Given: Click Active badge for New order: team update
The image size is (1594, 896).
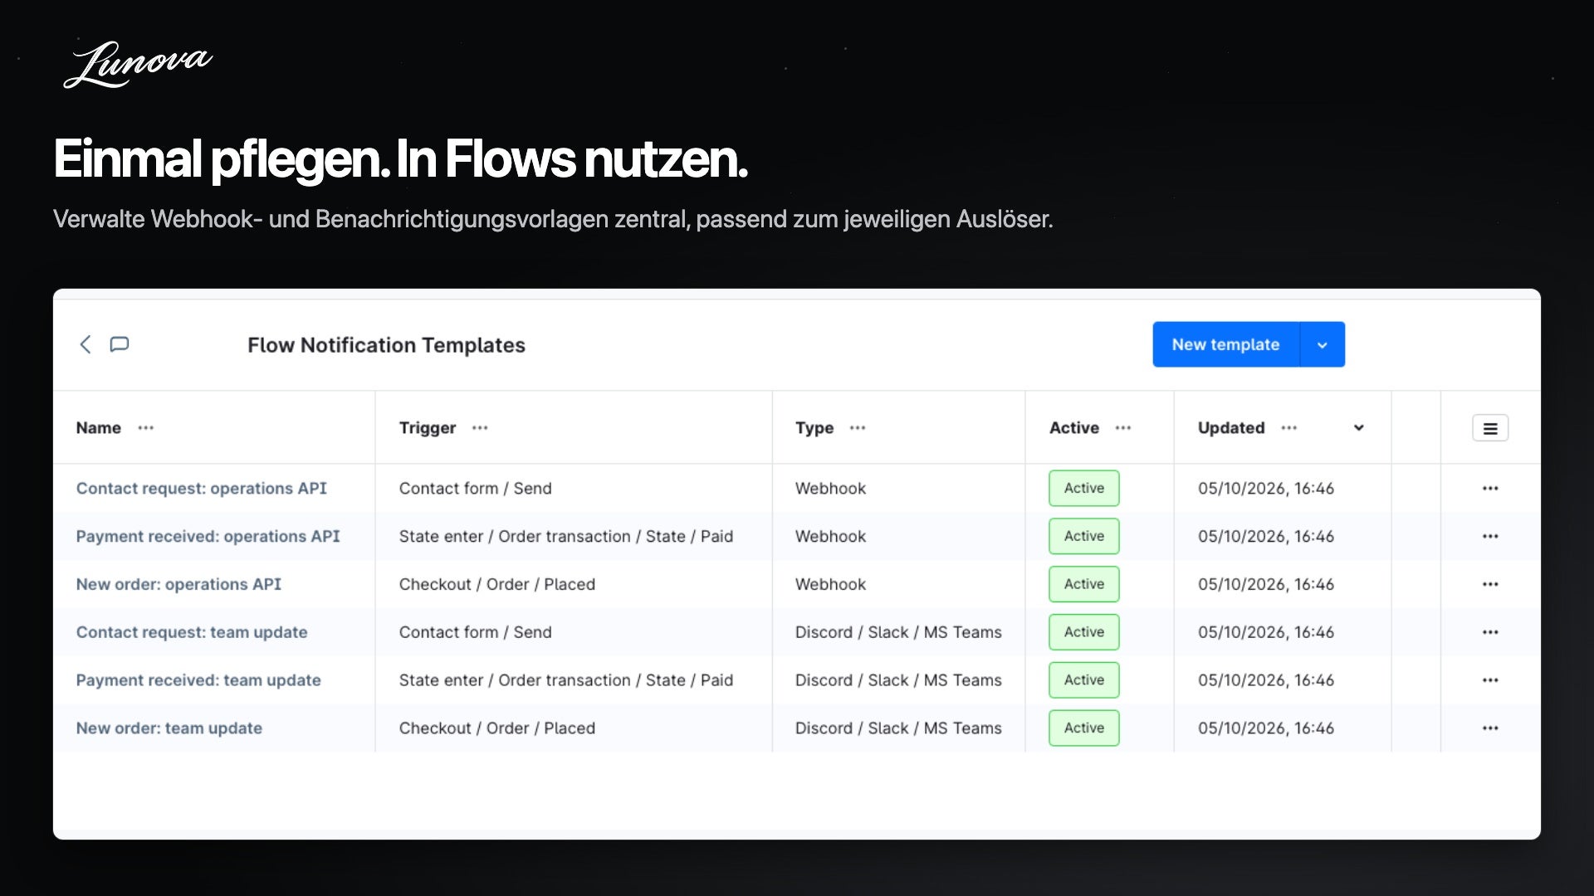Looking at the screenshot, I should click(1084, 728).
